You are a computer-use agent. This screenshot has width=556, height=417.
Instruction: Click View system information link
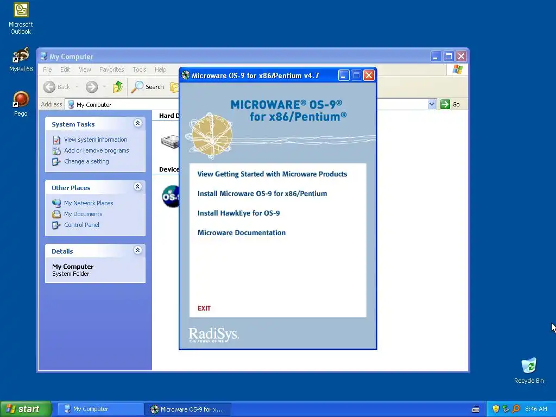[96, 140]
